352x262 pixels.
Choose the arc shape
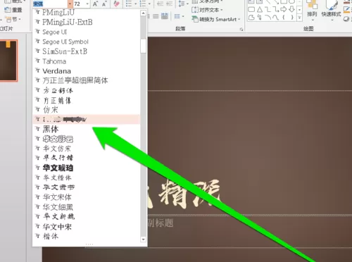[268, 18]
